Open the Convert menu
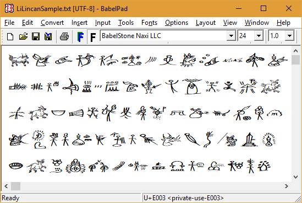 (x=52, y=23)
